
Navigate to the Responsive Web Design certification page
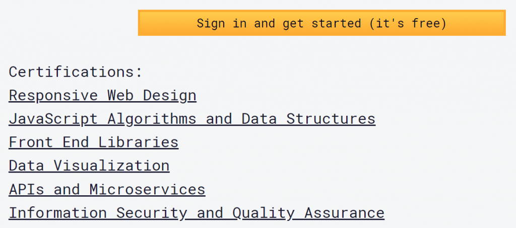coord(102,95)
